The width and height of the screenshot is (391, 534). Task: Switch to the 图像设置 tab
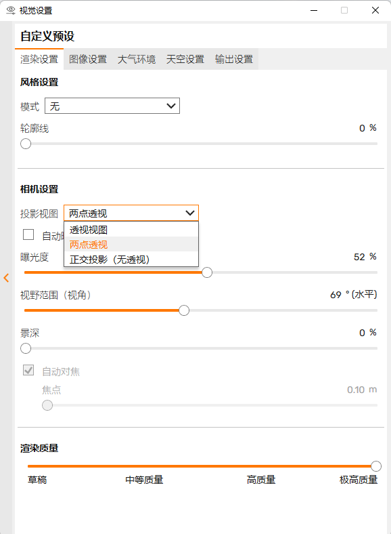[88, 59]
